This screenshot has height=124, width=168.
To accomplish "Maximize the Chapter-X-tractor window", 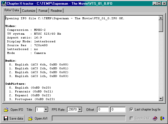I will point(159,4).
